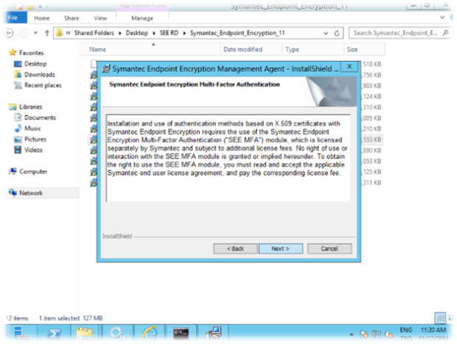Launch Internet Explorer from the taskbar
457x344 pixels.
pos(147,333)
